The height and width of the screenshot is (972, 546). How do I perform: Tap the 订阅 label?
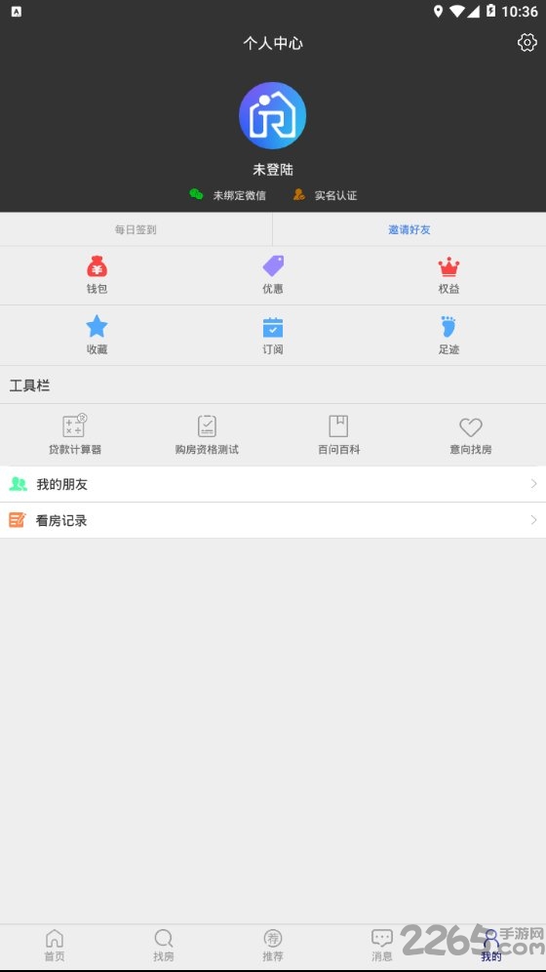[x=273, y=349]
